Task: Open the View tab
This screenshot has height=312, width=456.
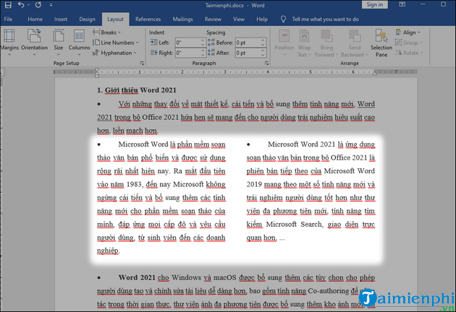Action: click(238, 19)
